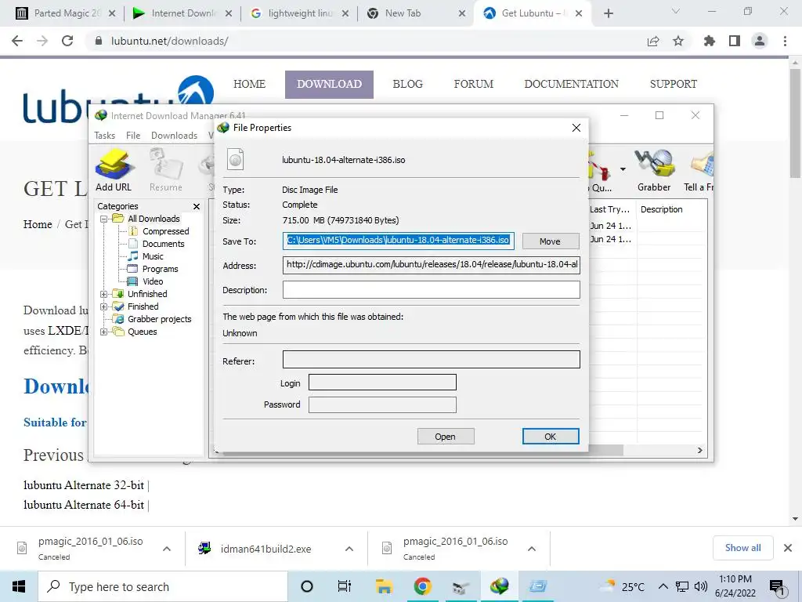Bookmark this page with the star icon
This screenshot has height=602, width=802.
click(678, 41)
